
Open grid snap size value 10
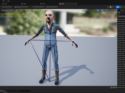[100, 10]
